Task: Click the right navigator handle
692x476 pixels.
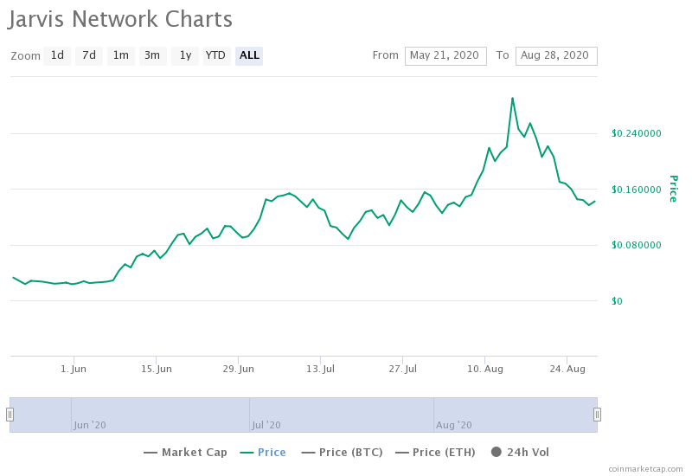Action: point(597,415)
